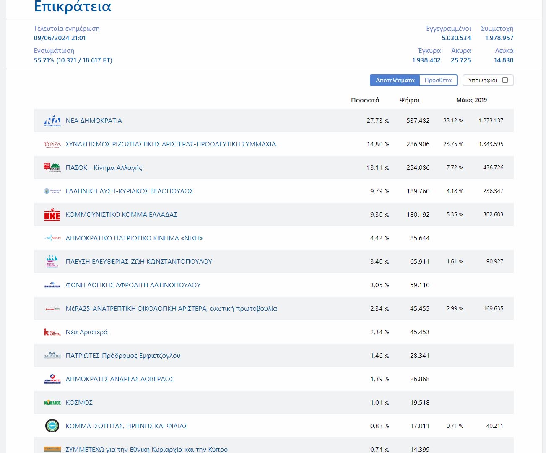Click the 9,79 % percentage cell

[x=380, y=191]
